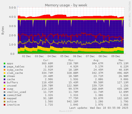
Task: Click the '09 Dec' x-axis label
Action: (116, 56)
